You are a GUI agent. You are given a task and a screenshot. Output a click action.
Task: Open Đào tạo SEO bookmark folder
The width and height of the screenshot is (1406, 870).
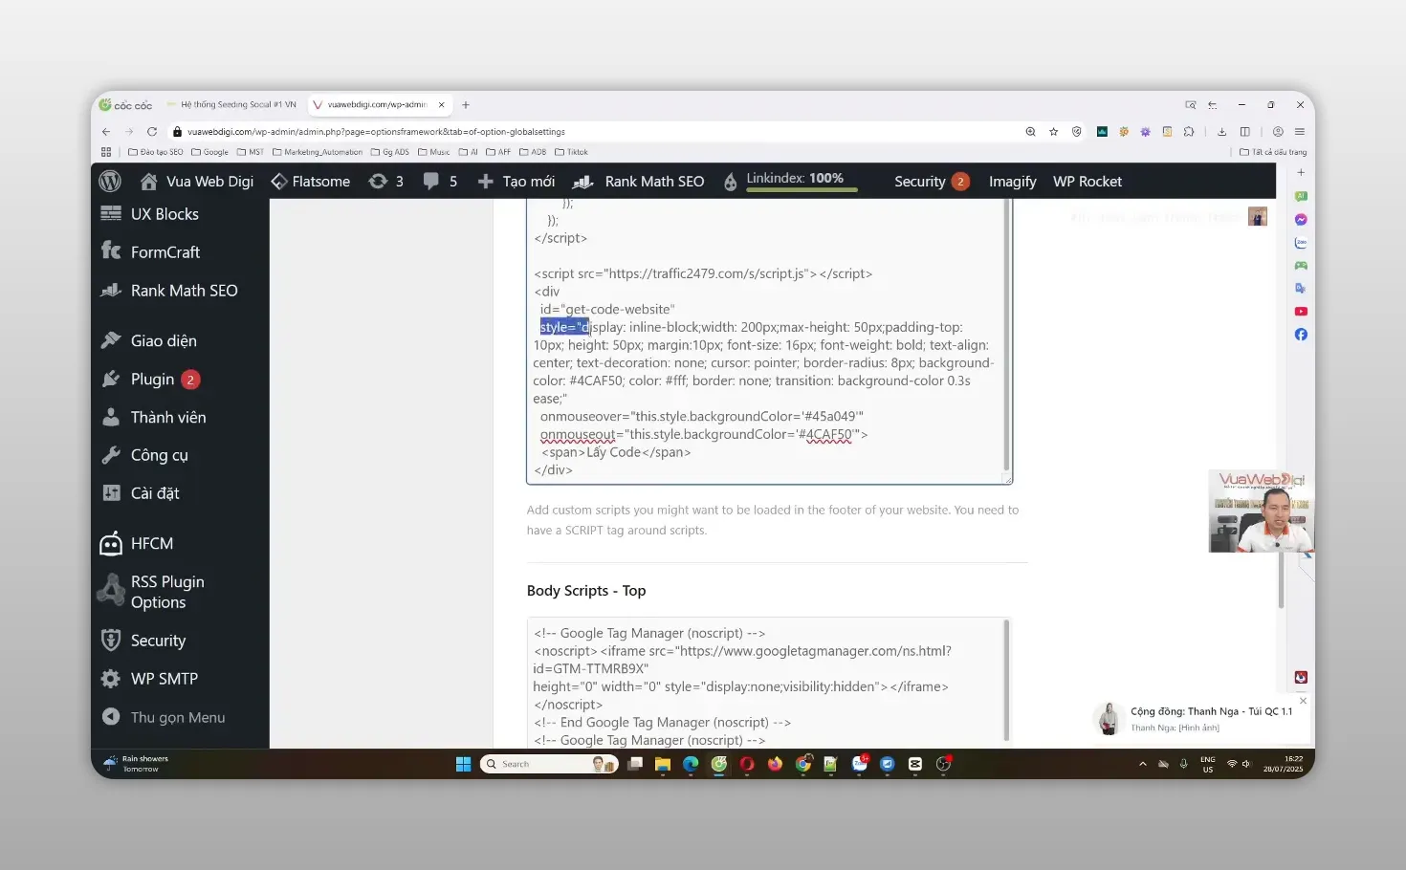[x=156, y=152]
